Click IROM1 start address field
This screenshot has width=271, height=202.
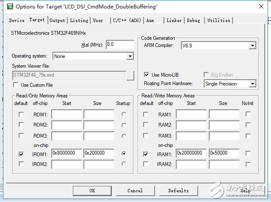tap(67, 153)
